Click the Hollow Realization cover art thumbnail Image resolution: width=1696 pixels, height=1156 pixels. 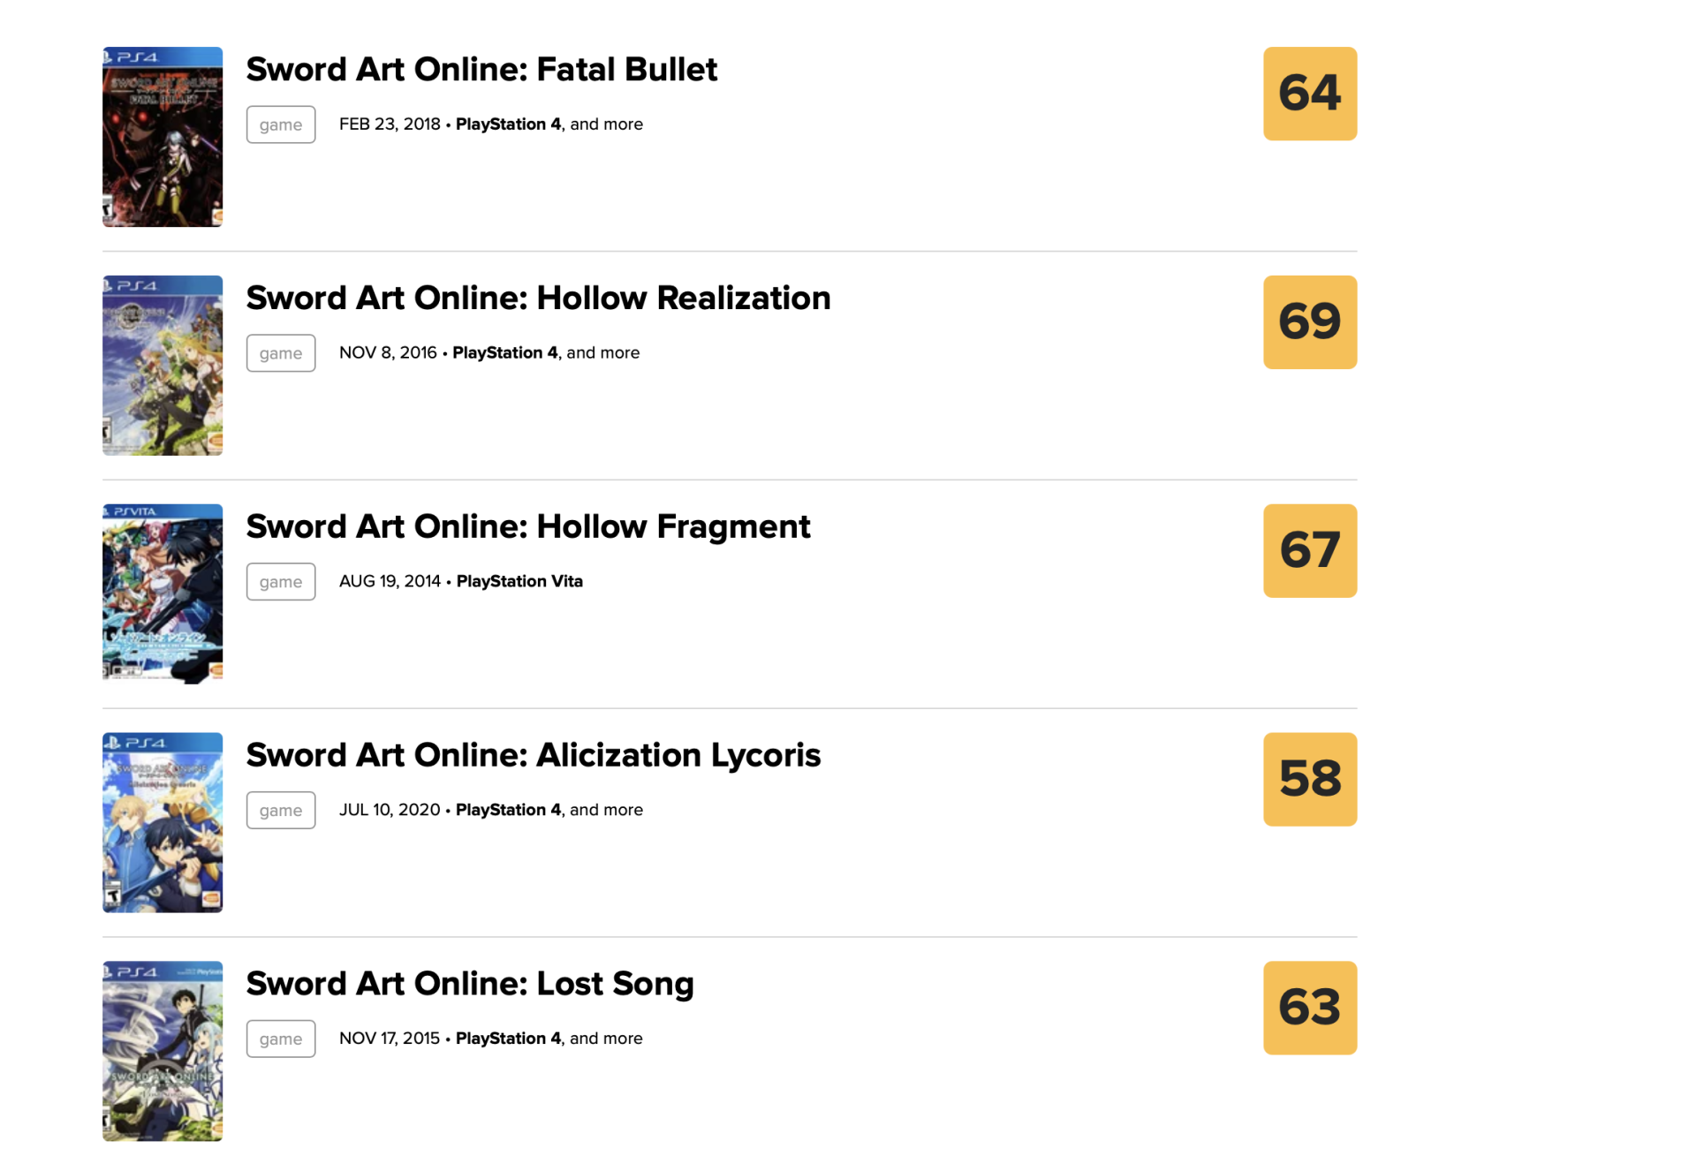point(163,366)
